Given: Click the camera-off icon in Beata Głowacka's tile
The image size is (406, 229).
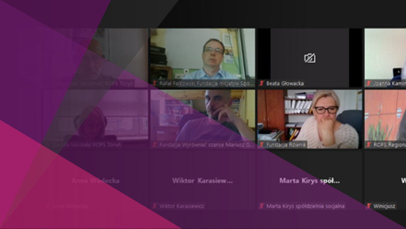Looking at the screenshot, I should 310,58.
